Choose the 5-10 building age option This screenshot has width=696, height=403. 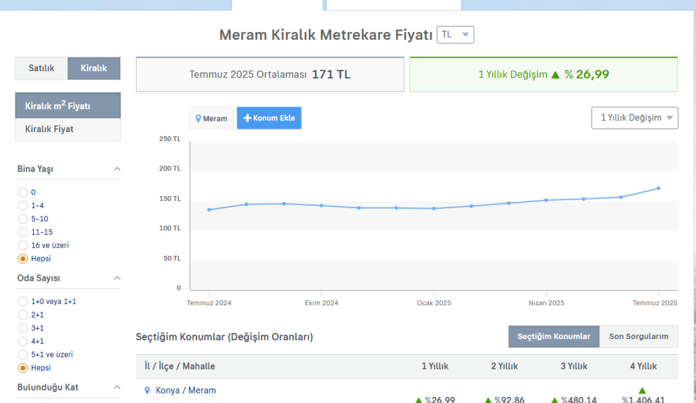[23, 219]
